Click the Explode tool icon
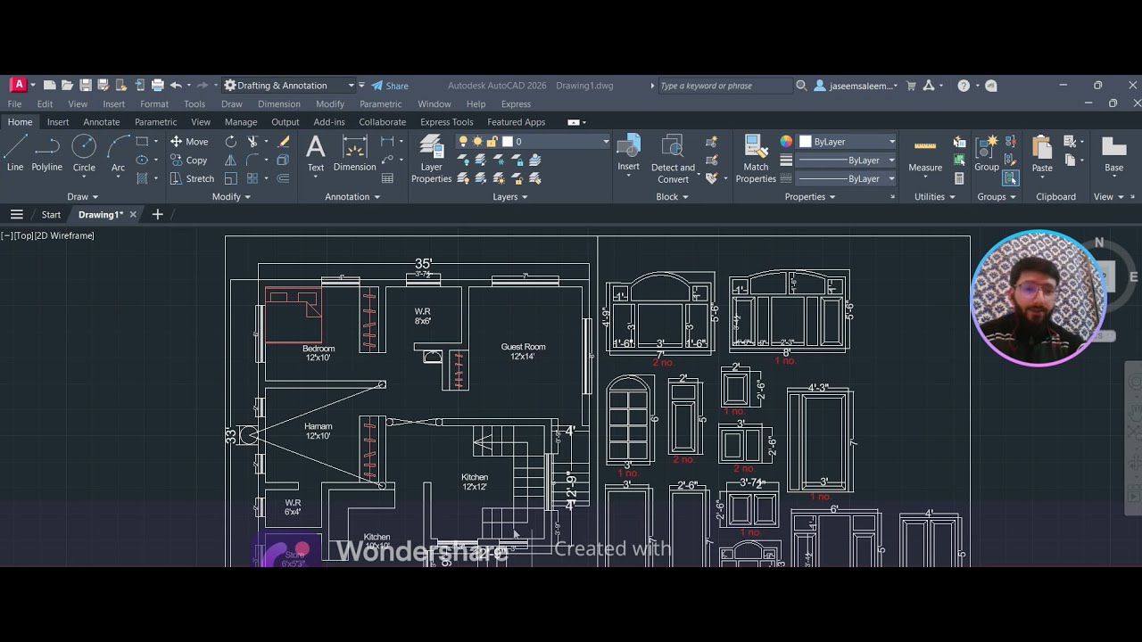The height and width of the screenshot is (642, 1142). pyautogui.click(x=284, y=160)
